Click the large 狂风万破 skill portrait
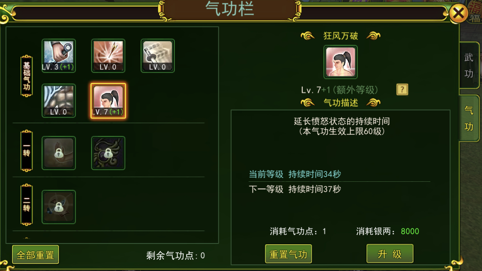This screenshot has width=482, height=271. click(341, 62)
